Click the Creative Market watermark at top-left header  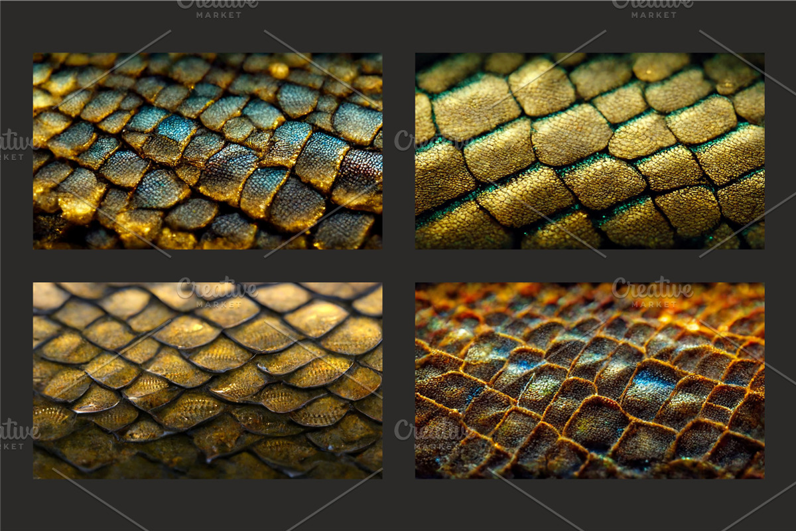218,8
